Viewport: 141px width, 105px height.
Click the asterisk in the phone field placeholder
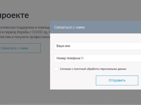82,58
